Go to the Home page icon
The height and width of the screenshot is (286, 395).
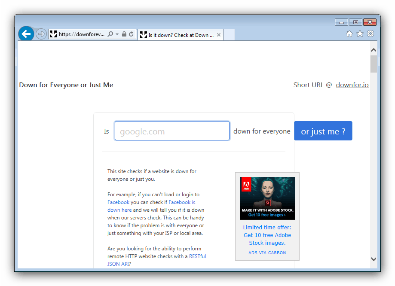349,34
